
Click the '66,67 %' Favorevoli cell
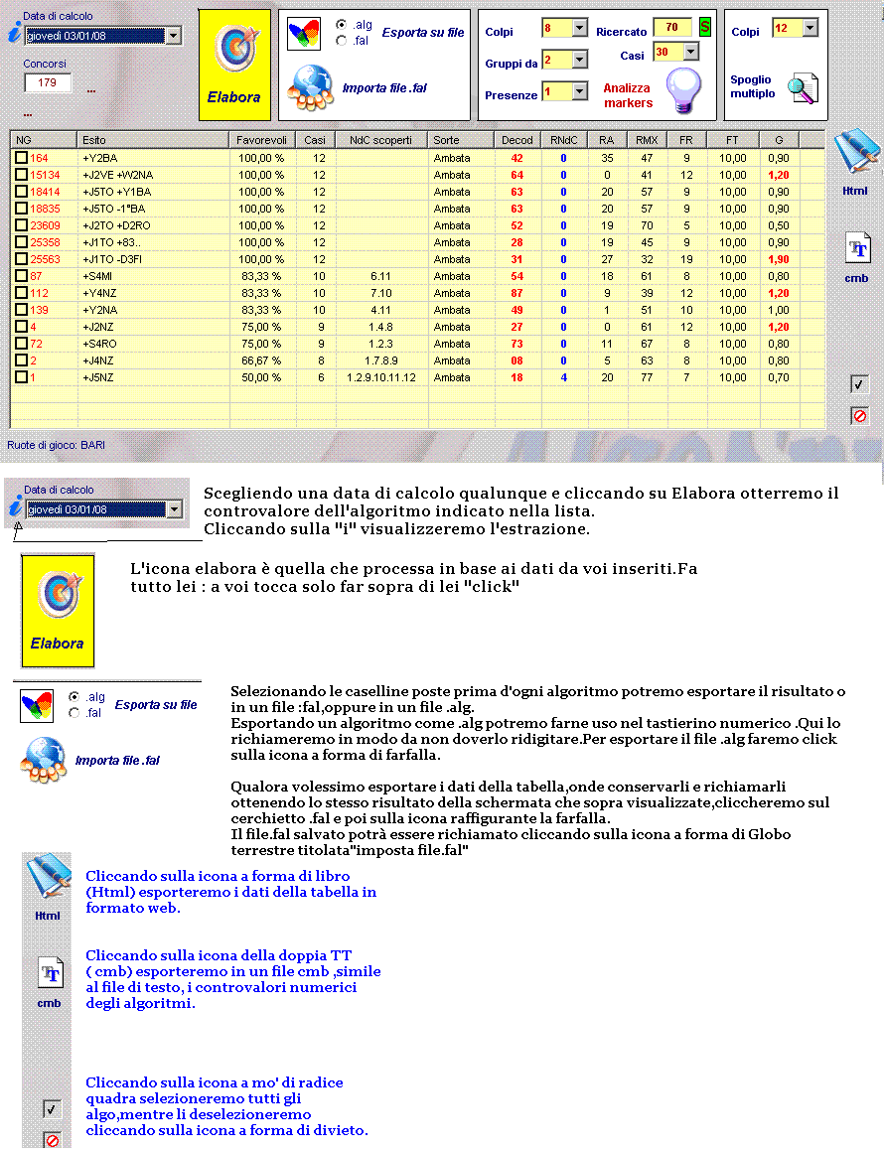[x=261, y=360]
